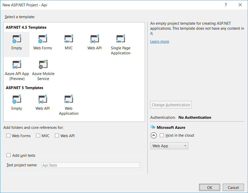Focus the Test project name field
This screenshot has width=248, height=193.
(91, 165)
